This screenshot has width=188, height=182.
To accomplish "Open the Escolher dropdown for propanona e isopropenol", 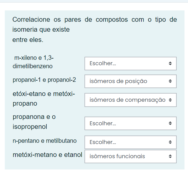I will pos(130,123).
